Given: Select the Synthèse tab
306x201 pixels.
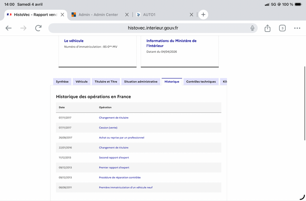Looking at the screenshot, I should point(62,82).
